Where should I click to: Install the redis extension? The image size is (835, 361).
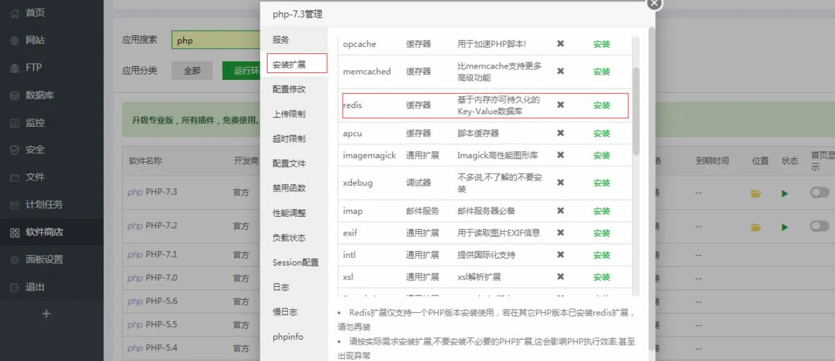(602, 106)
